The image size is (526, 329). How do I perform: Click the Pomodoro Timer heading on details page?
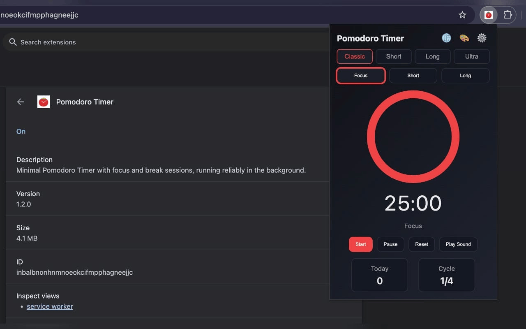click(x=85, y=102)
